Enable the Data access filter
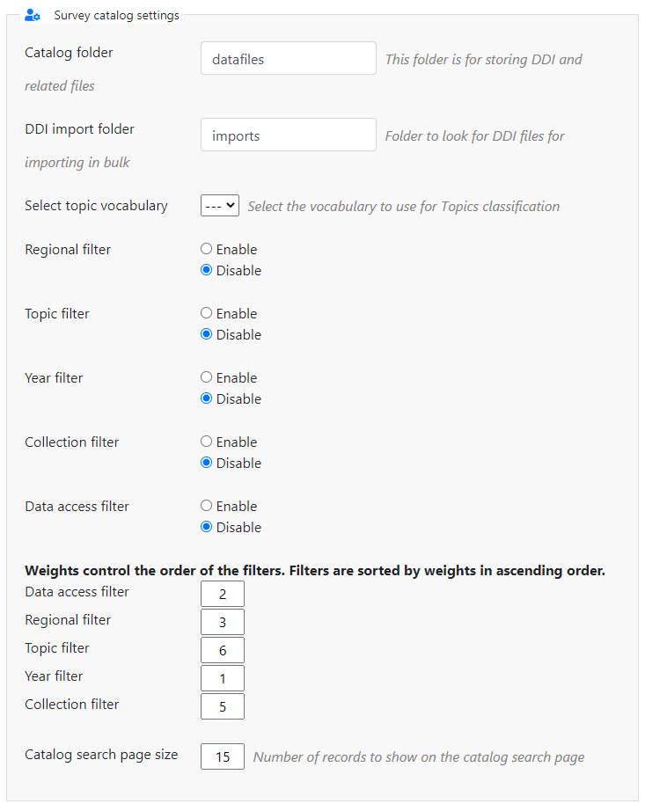The width and height of the screenshot is (645, 811). tap(207, 505)
